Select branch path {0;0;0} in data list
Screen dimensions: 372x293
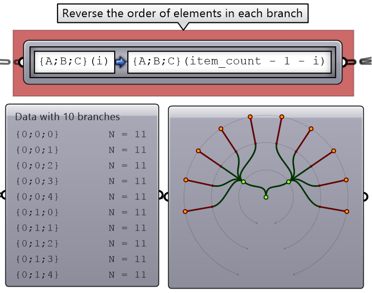tap(37, 134)
